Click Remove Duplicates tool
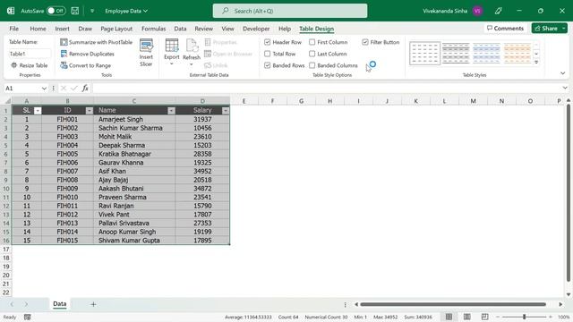 (x=87, y=54)
